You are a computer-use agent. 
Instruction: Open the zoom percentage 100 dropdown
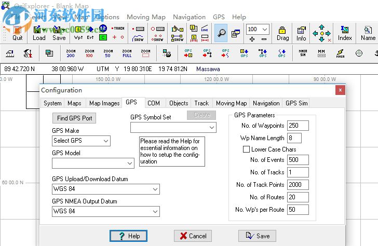(x=264, y=30)
